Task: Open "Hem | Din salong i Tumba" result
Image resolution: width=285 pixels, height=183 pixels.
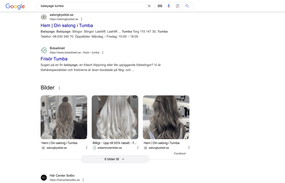Action: 67,26
